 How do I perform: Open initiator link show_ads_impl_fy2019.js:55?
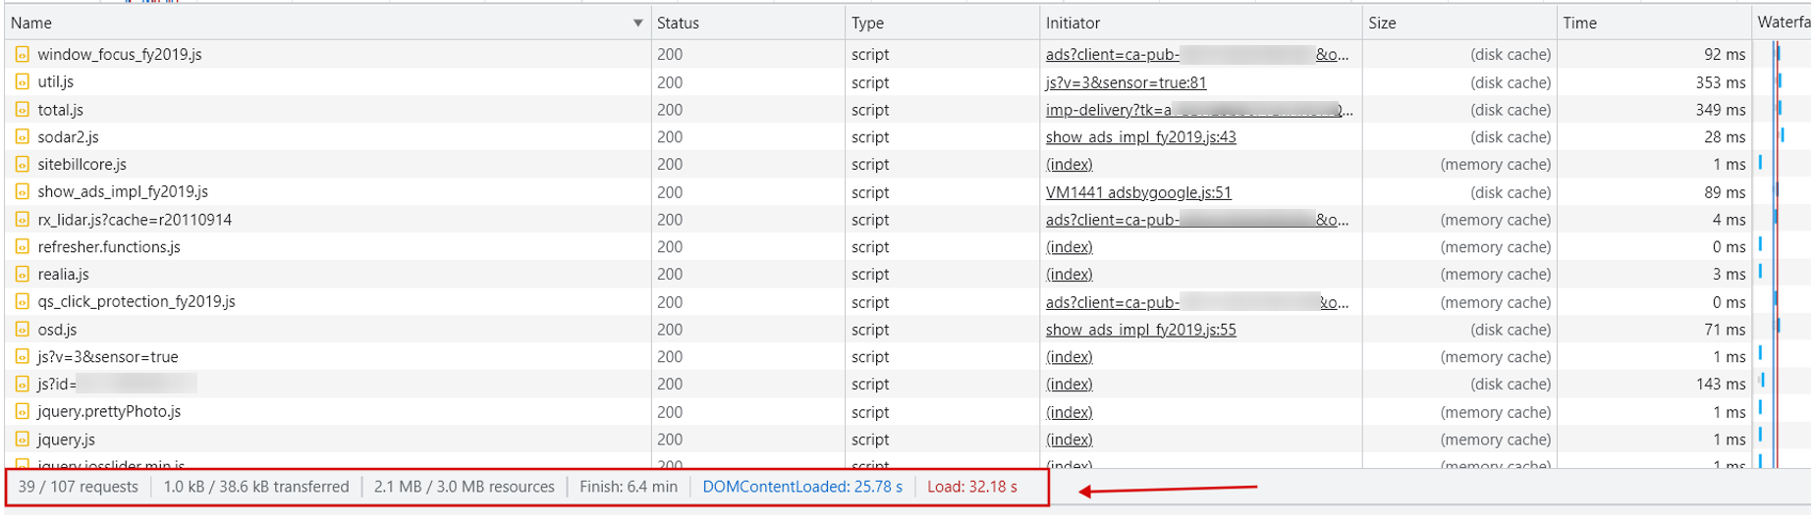coord(1140,330)
